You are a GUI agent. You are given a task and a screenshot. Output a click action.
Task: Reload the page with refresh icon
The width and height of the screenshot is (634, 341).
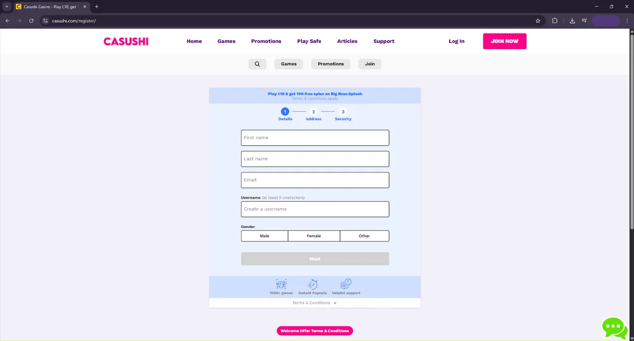31,21
